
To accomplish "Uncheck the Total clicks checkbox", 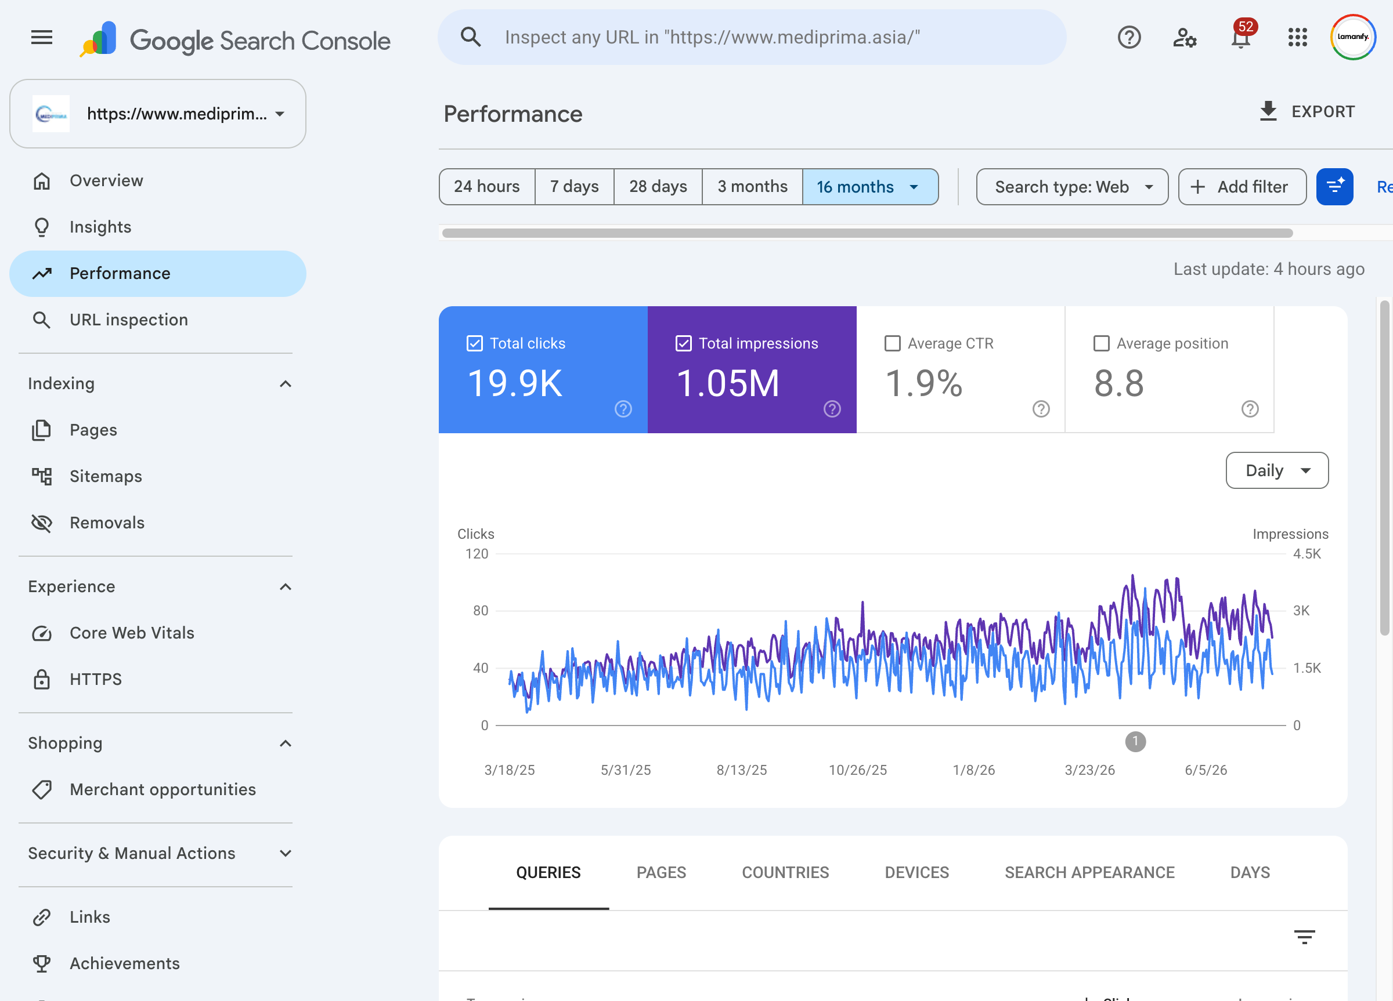I will 475,343.
